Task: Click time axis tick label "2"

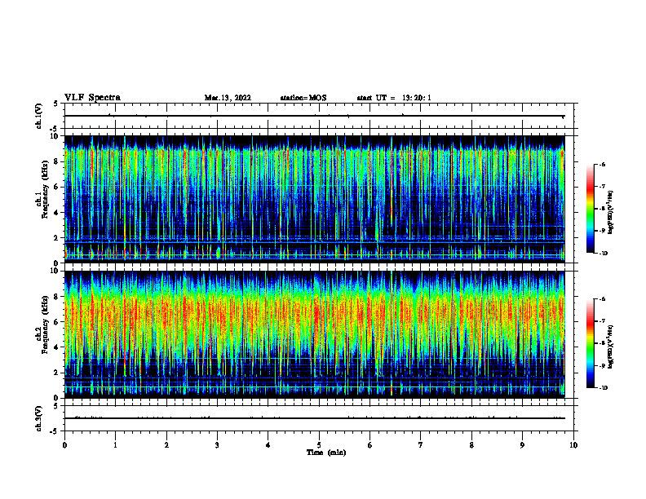Action: [x=166, y=445]
